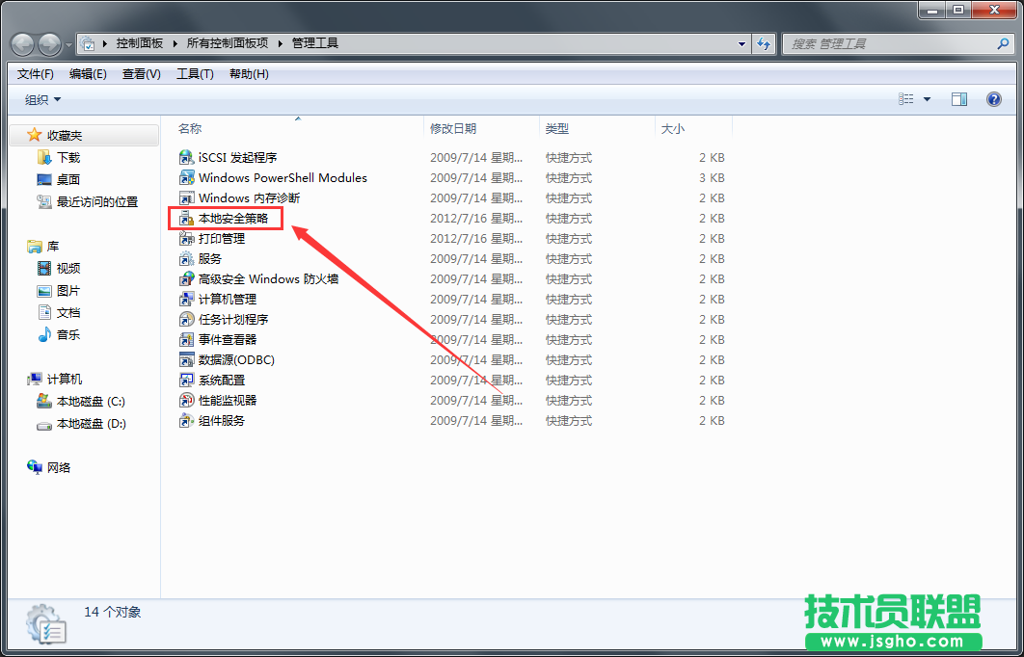Image resolution: width=1024 pixels, height=657 pixels.
Task: Open the 组织 (Organize) dropdown menu
Action: click(x=35, y=98)
